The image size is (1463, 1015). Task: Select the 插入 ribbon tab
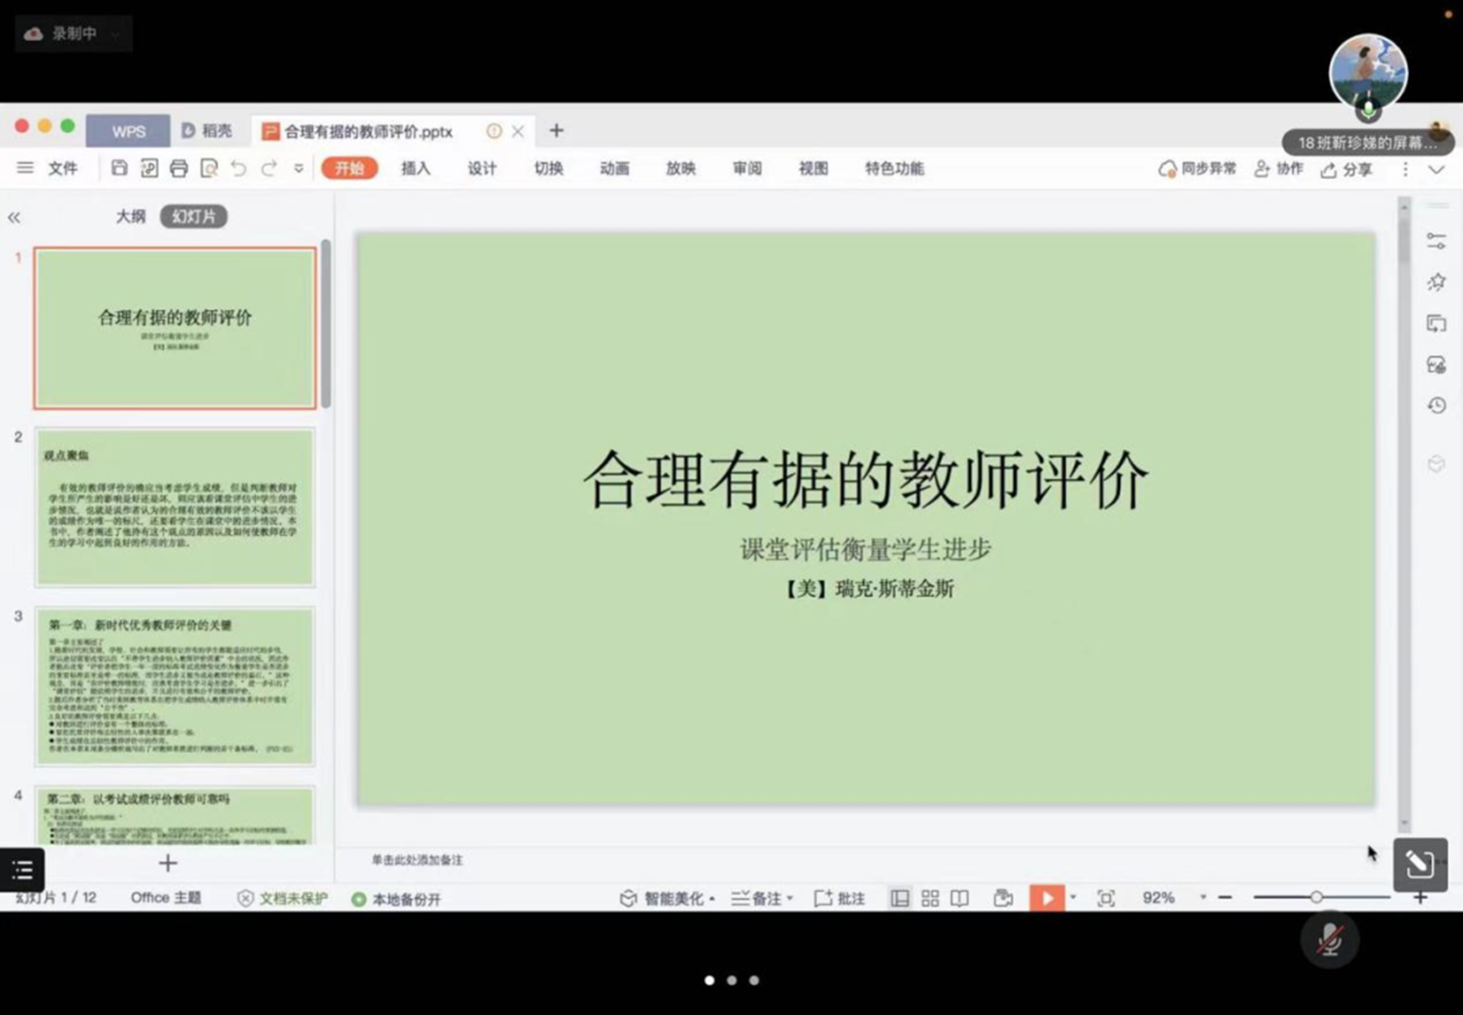click(416, 168)
